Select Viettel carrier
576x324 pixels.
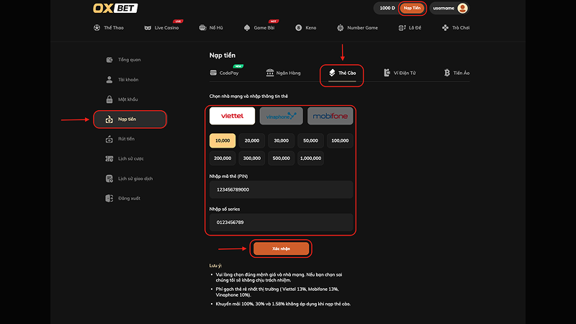[232, 116]
